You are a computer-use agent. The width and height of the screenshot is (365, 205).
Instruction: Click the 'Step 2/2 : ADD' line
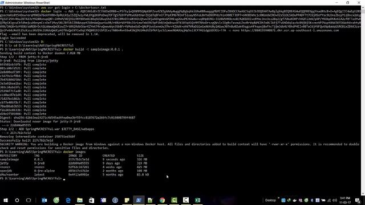click(x=47, y=129)
